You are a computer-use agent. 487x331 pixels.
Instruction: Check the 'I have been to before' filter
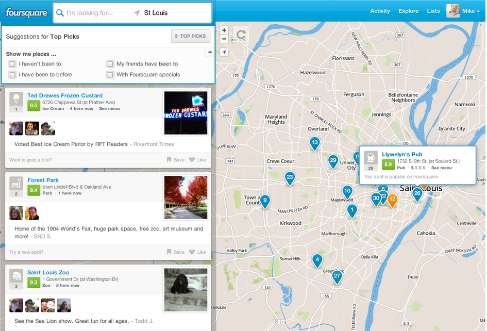(x=12, y=75)
